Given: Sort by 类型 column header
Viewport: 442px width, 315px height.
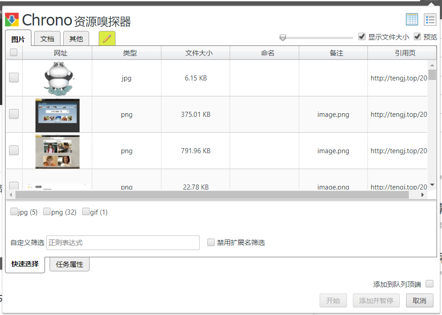Looking at the screenshot, I should click(126, 53).
